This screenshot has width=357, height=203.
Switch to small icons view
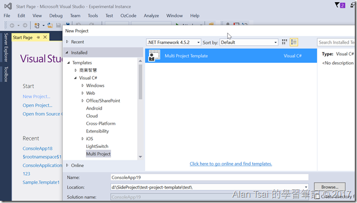click(284, 42)
